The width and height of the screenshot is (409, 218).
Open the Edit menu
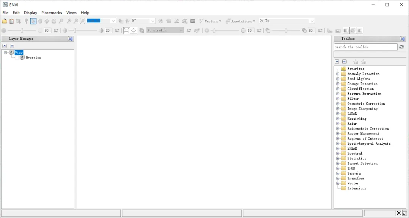(x=16, y=12)
